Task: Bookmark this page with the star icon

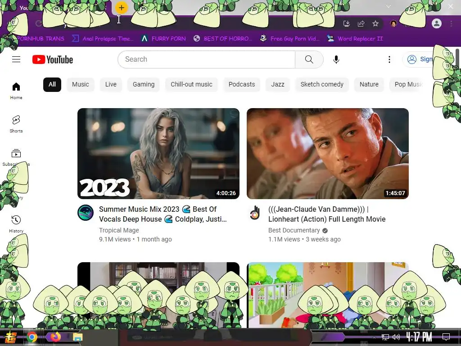Action: 375,23
